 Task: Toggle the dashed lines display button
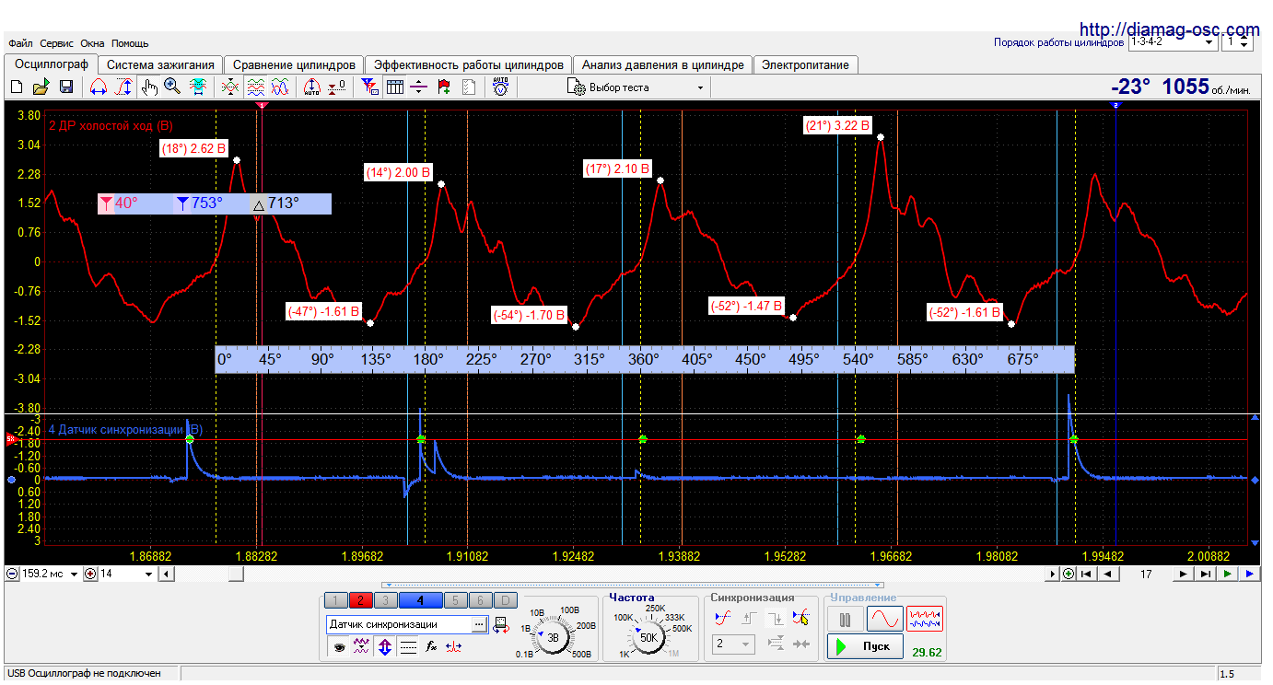click(408, 647)
